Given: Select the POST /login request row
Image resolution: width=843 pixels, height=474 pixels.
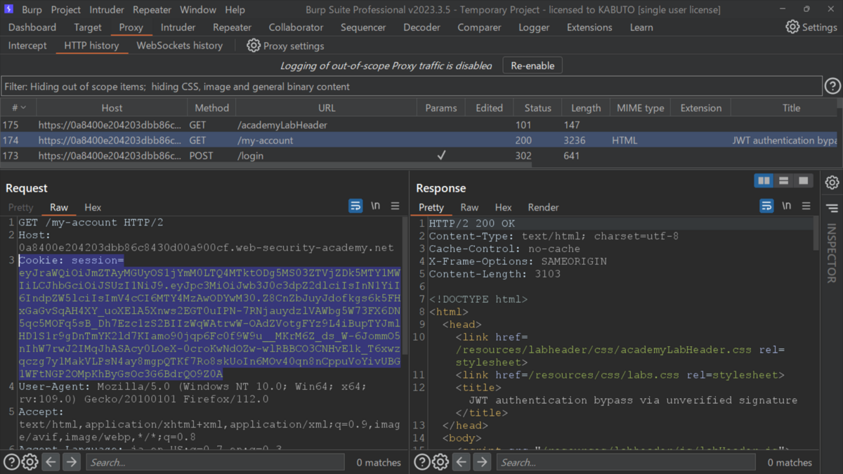Looking at the screenshot, I should click(419, 156).
